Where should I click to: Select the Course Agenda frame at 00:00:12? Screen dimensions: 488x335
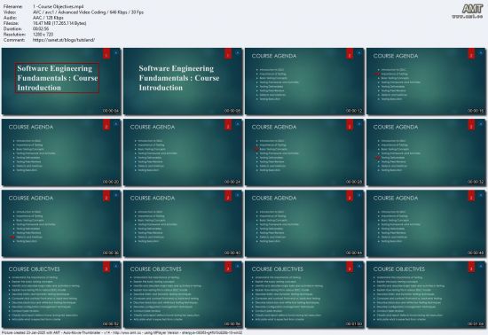(x=304, y=82)
